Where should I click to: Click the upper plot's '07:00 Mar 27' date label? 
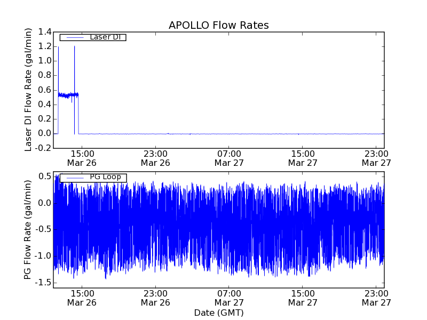point(229,158)
